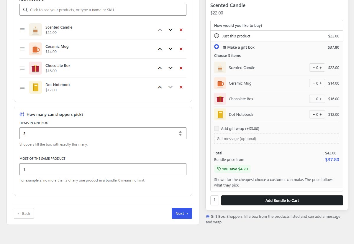Click the minus stepper for Ceramic Mug
Viewport: 354px width, 244px height.
[x=313, y=83]
